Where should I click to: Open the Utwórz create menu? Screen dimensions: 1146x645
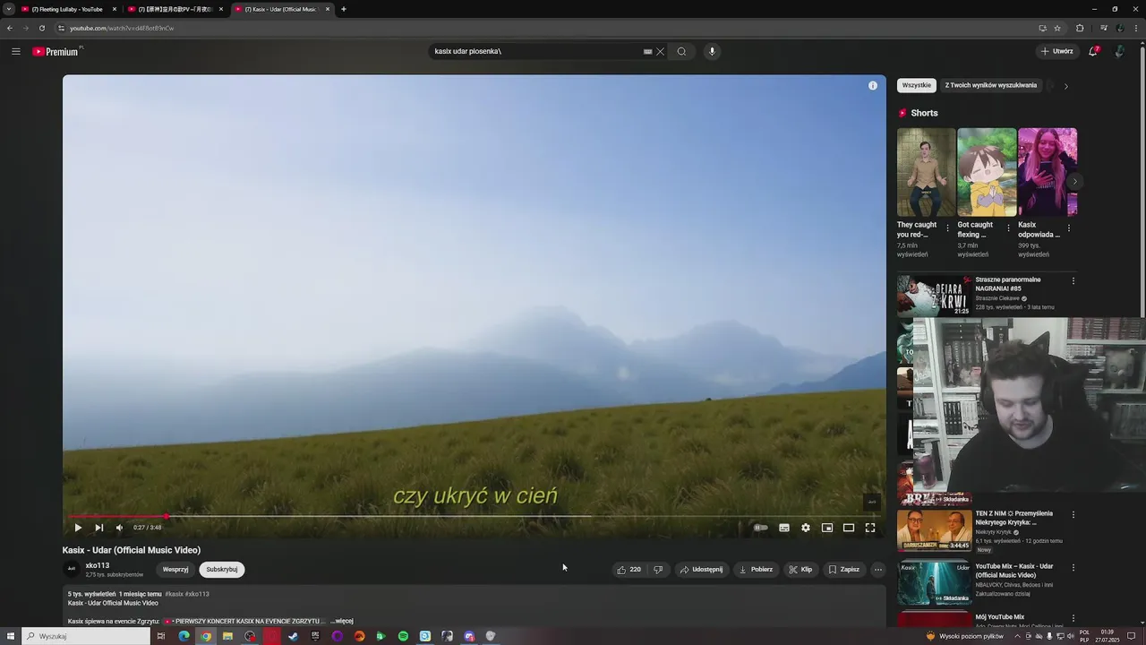[x=1057, y=51]
